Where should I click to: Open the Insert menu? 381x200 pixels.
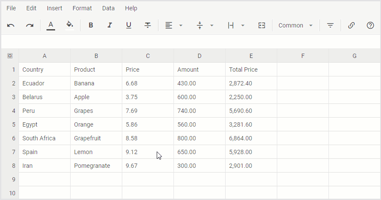click(54, 8)
